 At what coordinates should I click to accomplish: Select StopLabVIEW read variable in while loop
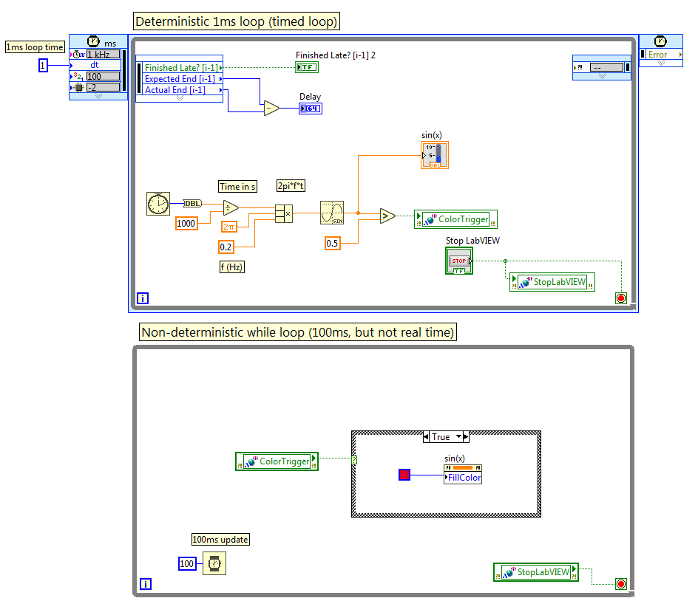click(x=536, y=572)
